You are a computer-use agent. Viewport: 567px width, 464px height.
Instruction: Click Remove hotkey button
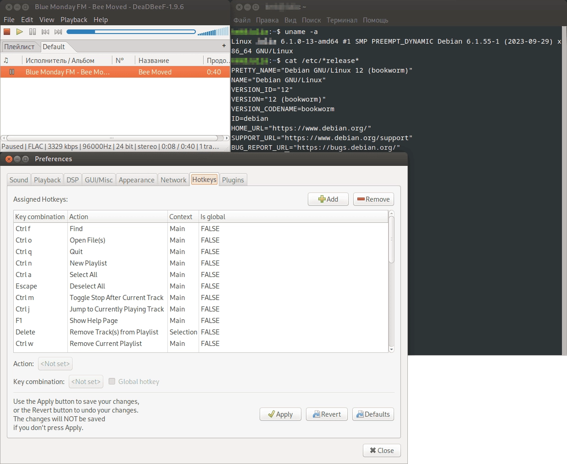tap(373, 199)
